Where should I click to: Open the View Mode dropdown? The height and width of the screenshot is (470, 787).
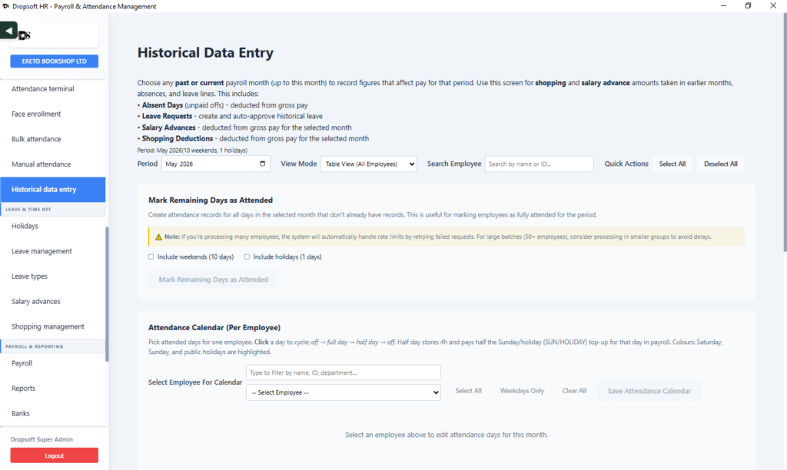[368, 164]
